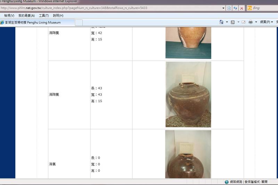The height and width of the screenshot is (185, 278).
Task: Click the URL address field
Action: pyautogui.click(x=111, y=8)
